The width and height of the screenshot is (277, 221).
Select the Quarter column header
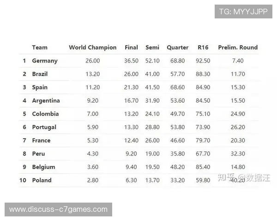click(177, 47)
